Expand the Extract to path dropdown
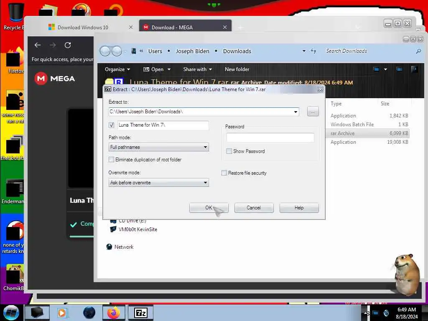Image resolution: width=428 pixels, height=321 pixels. coord(296,112)
